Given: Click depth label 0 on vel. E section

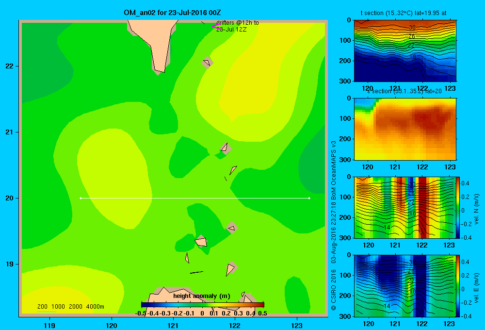Looking at the screenshot, I should point(349,255).
